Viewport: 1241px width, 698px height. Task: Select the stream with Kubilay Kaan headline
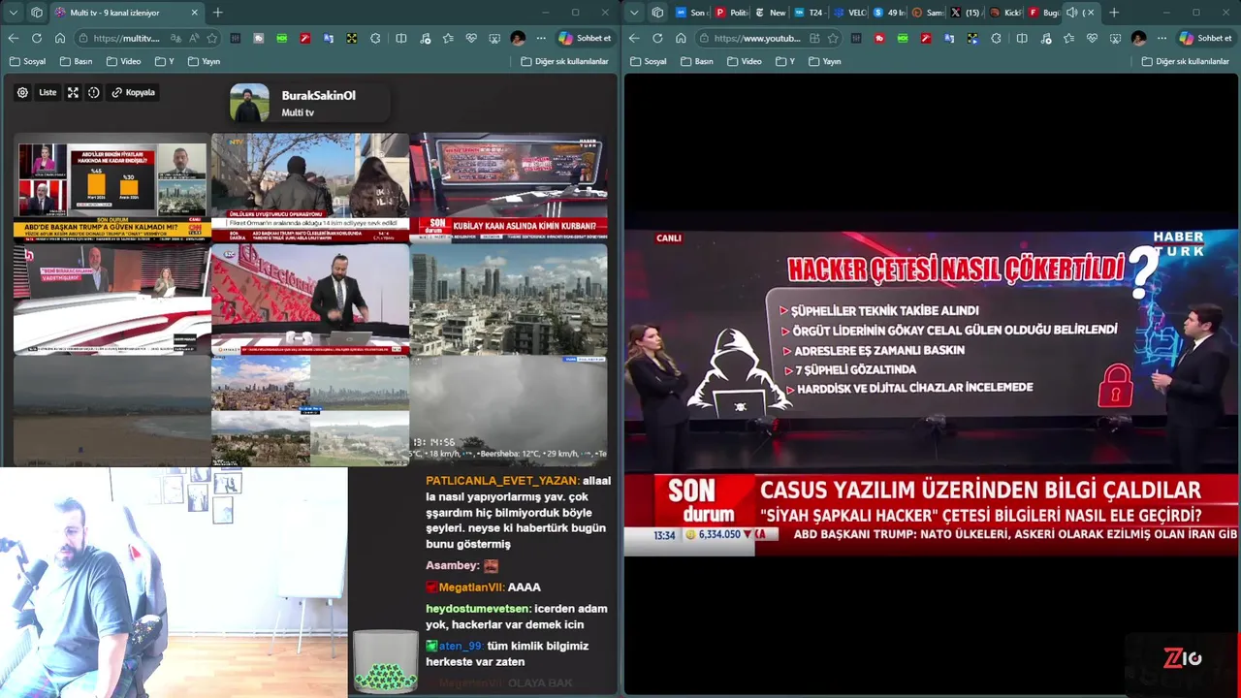pos(508,186)
